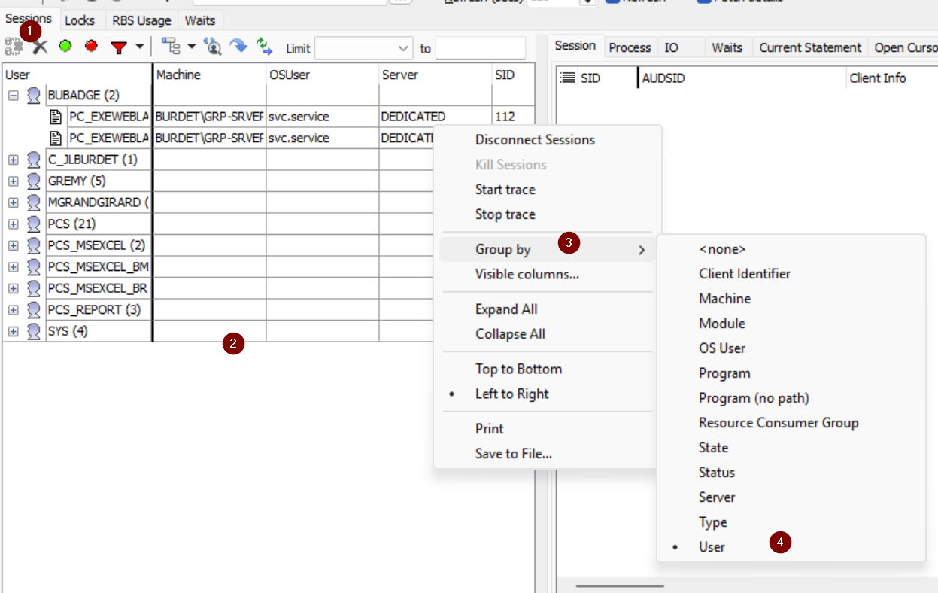Image resolution: width=938 pixels, height=593 pixels.
Task: Click the user icon beside BUBADGE
Action: point(33,96)
